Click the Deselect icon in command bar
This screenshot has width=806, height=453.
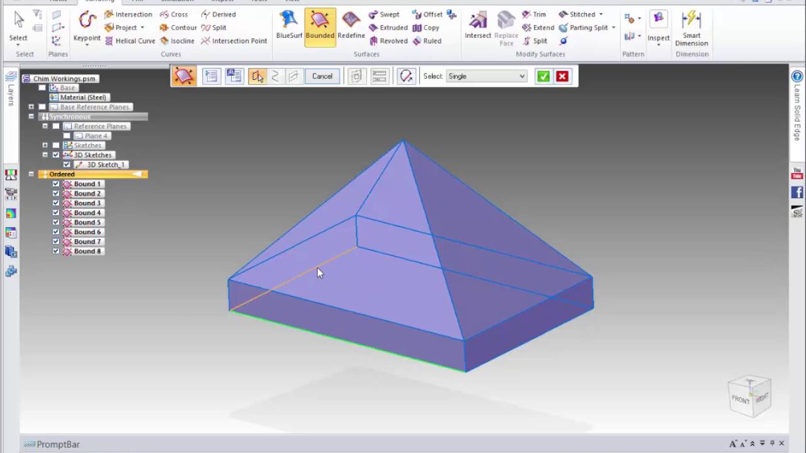coord(406,77)
